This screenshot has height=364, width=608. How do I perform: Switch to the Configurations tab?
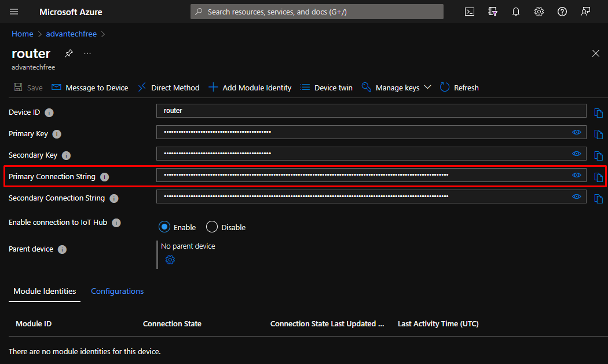117,292
